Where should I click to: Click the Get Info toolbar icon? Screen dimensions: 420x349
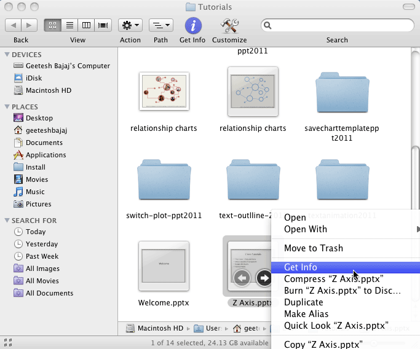tap(193, 25)
